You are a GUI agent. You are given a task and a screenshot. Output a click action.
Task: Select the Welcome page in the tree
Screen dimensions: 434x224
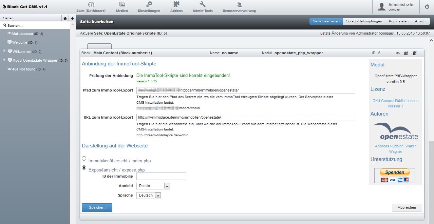point(25,42)
